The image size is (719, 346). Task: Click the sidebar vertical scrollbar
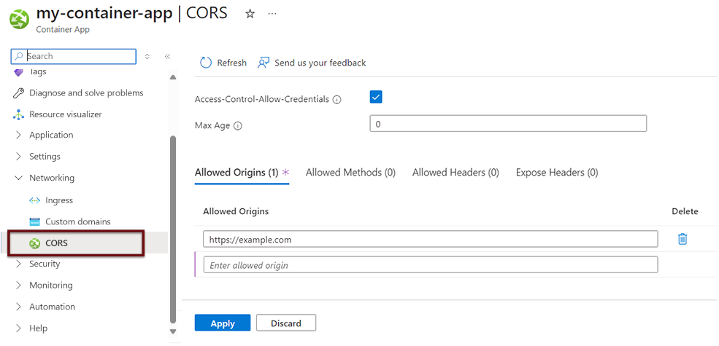point(173,219)
